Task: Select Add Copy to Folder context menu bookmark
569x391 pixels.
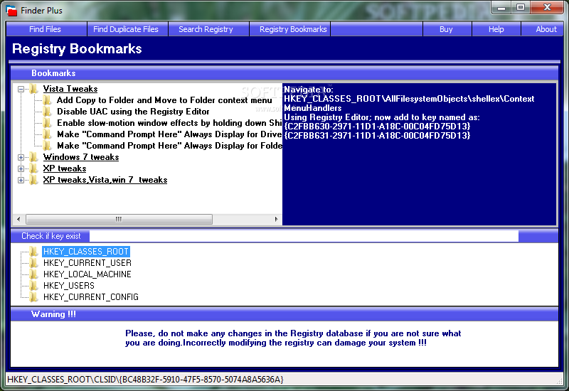Action: tap(164, 100)
